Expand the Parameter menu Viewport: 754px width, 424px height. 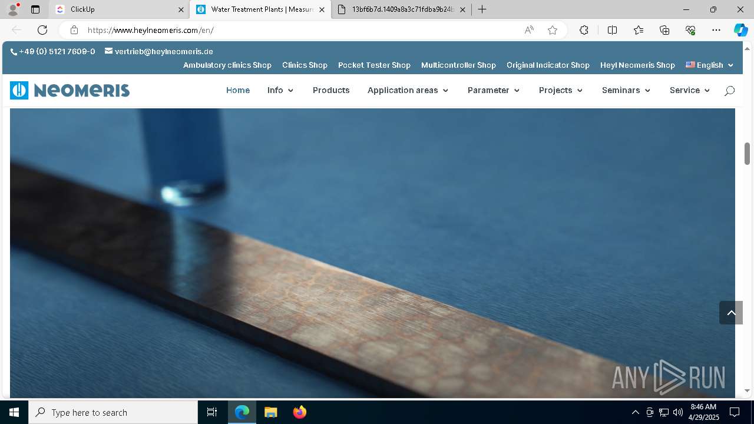click(x=494, y=90)
